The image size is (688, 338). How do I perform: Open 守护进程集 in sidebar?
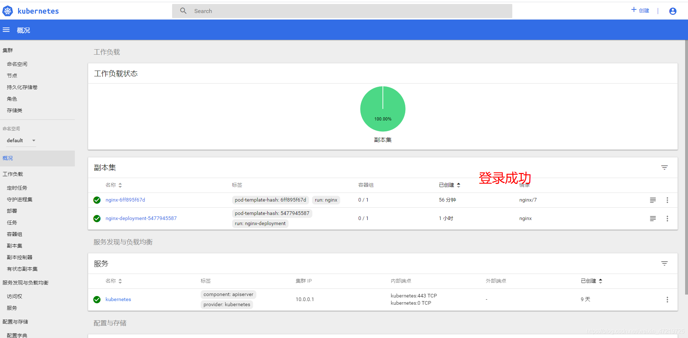click(x=20, y=199)
